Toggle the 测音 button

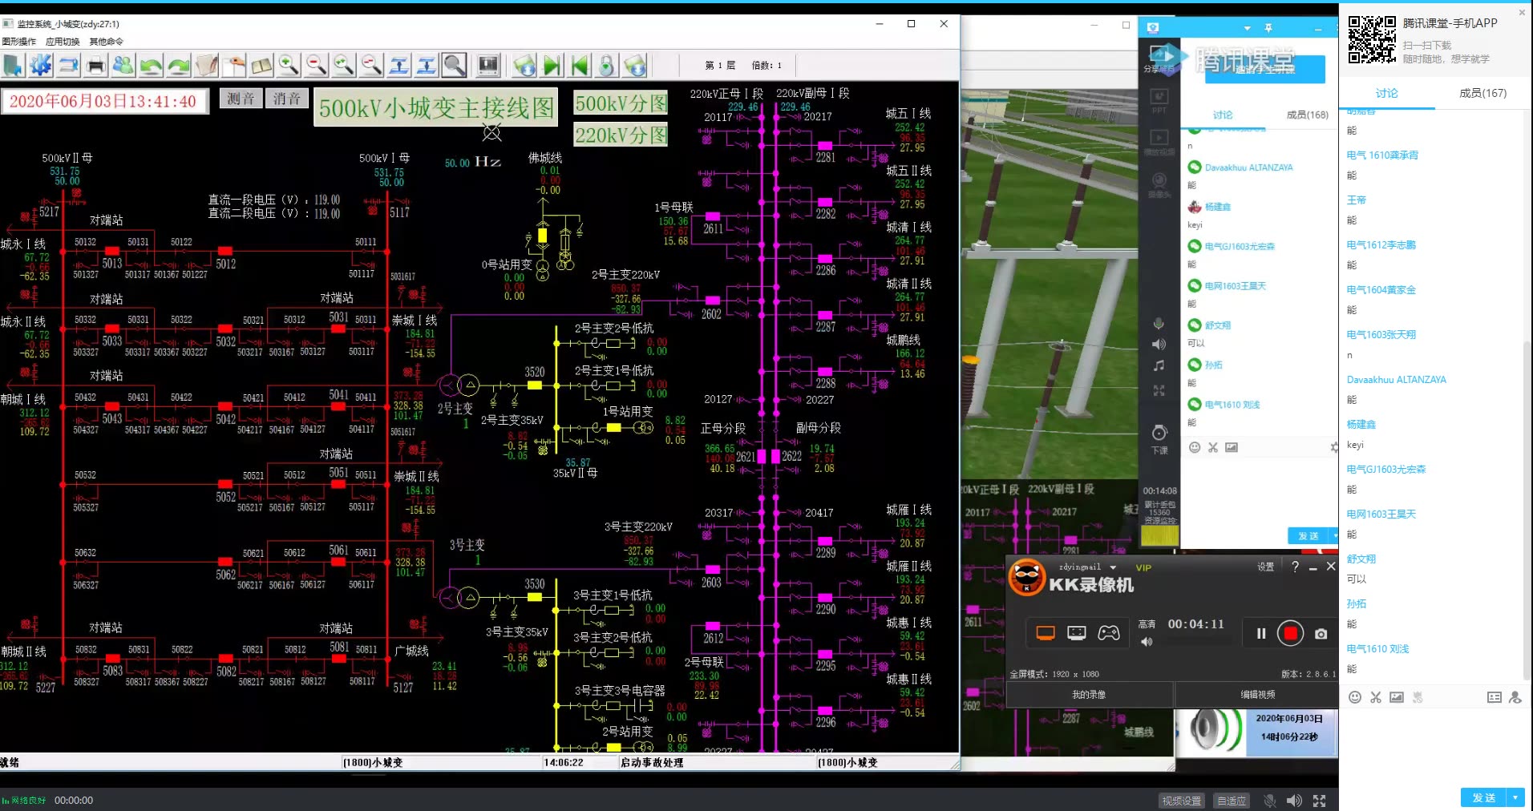point(241,99)
